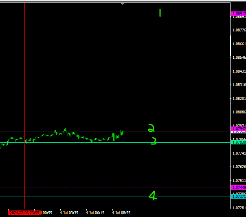Click the 1.08201 price scale value
This screenshot has width=246, height=217.
tap(239, 99)
